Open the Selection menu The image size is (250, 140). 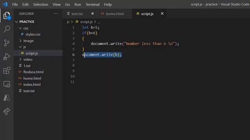41,4
